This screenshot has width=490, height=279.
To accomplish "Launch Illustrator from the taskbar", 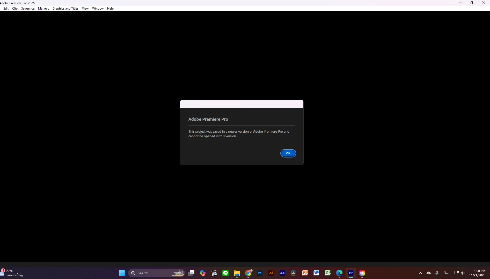I will point(271,273).
